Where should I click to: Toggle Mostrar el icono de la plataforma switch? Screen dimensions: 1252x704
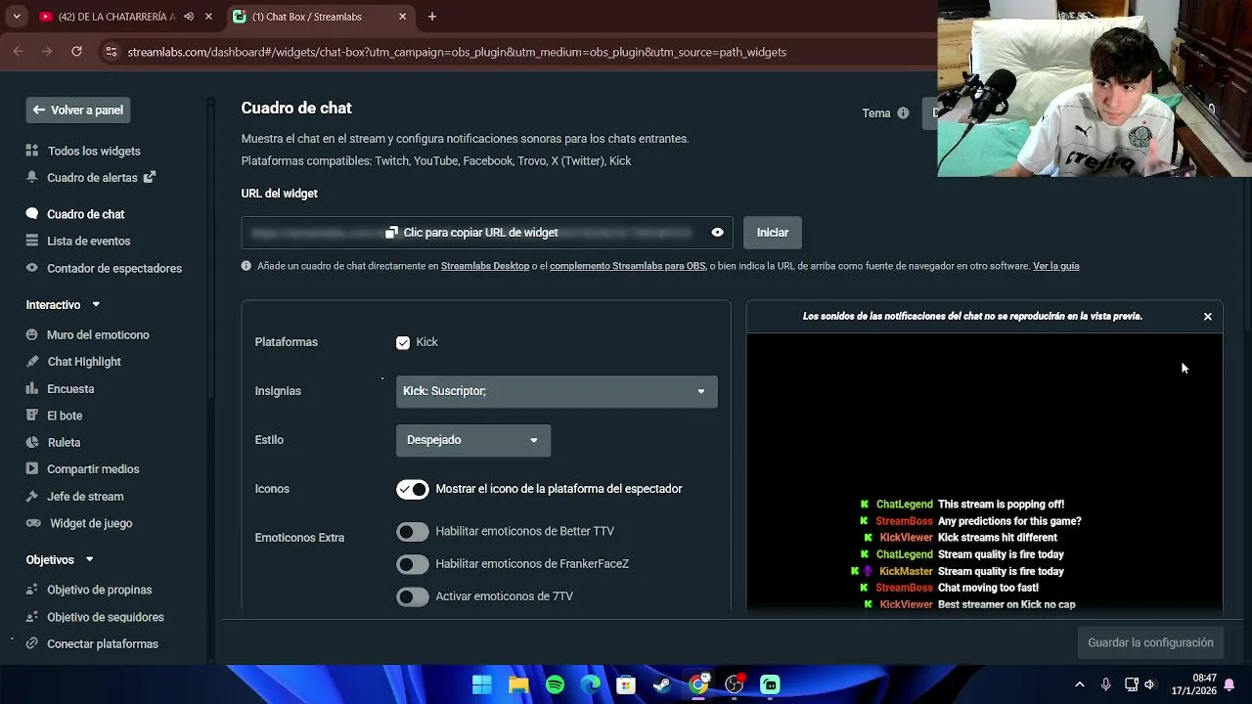tap(413, 489)
